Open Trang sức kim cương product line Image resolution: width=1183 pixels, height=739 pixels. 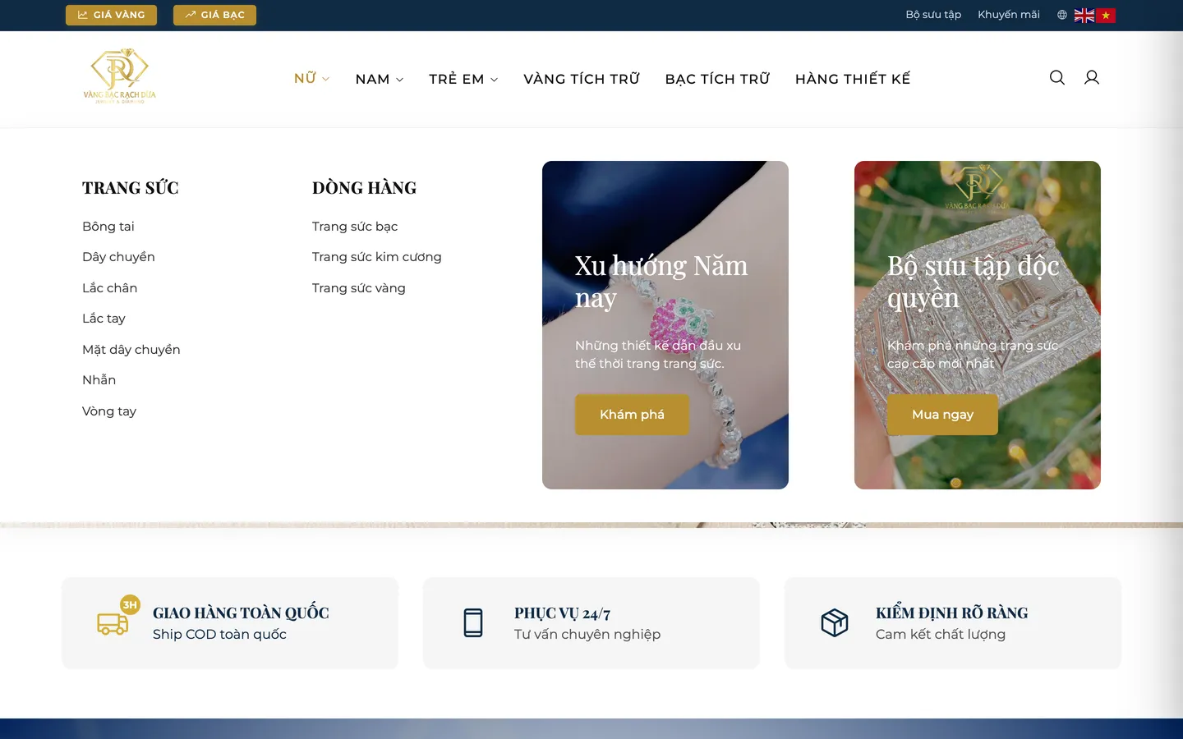coord(377,257)
